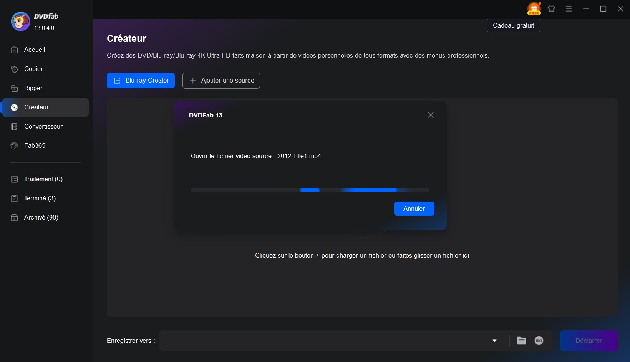Click the Cadeau gratuit tooltip

[x=513, y=26]
